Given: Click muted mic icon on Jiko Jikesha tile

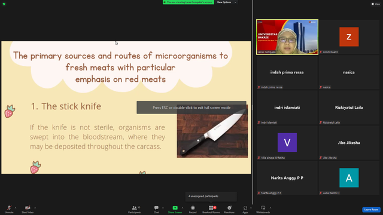Looking at the screenshot, I should (321, 158).
